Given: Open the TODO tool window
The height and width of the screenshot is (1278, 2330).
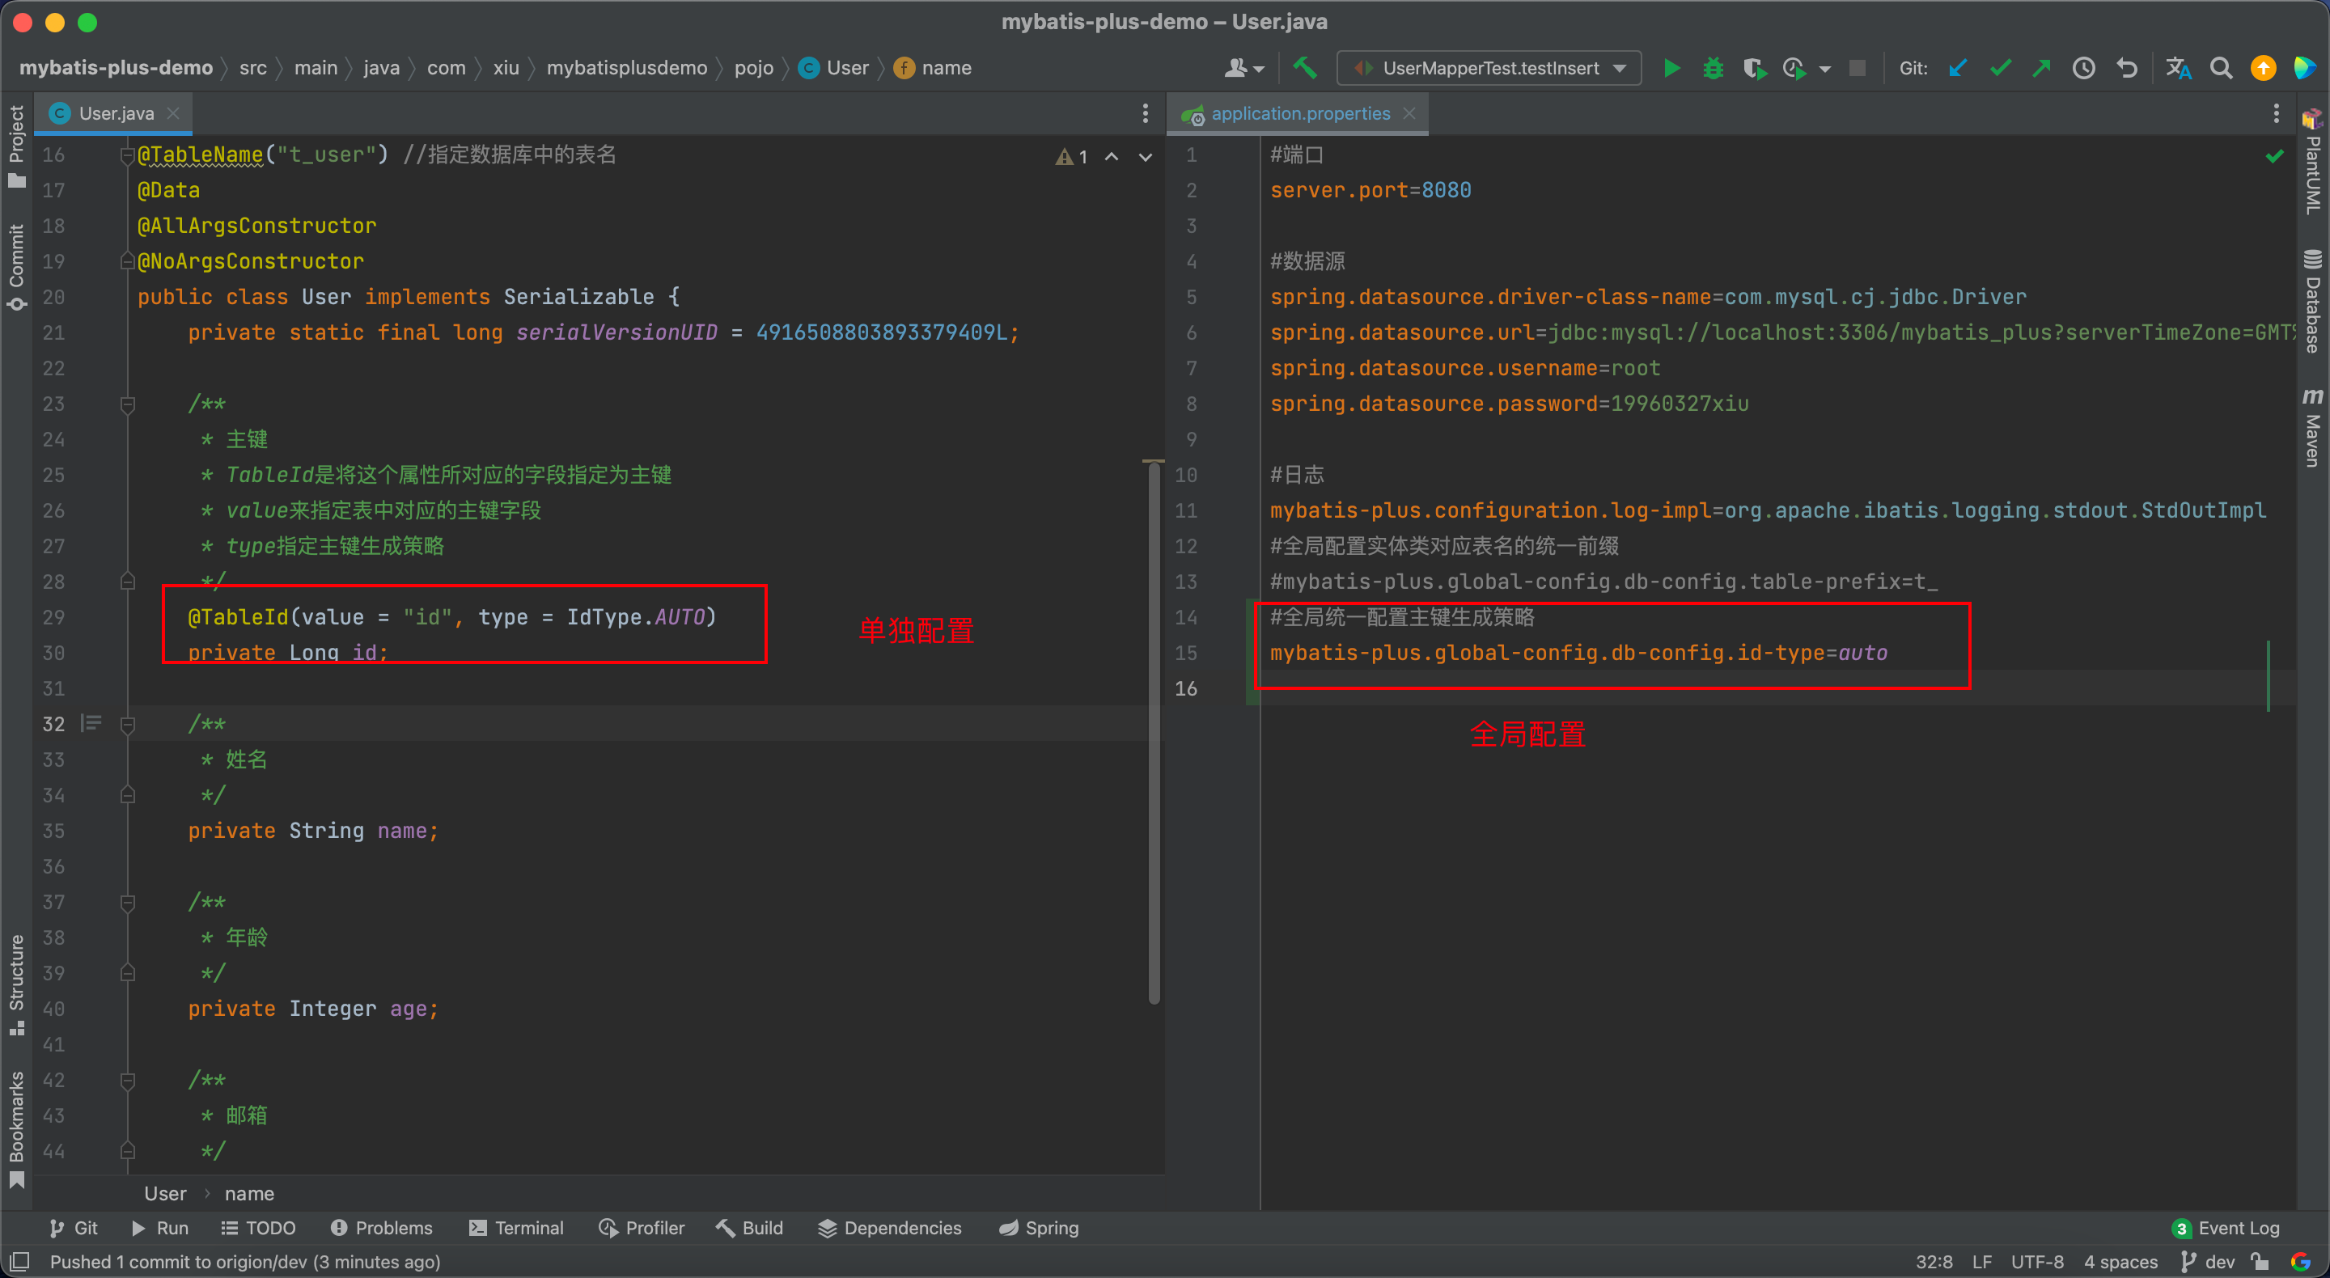Looking at the screenshot, I should point(258,1227).
